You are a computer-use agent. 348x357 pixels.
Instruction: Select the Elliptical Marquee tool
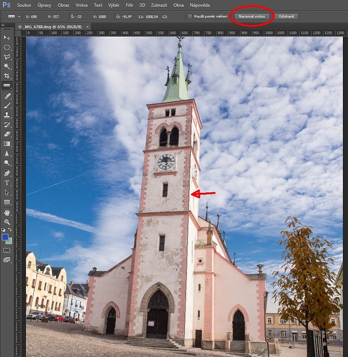7,47
